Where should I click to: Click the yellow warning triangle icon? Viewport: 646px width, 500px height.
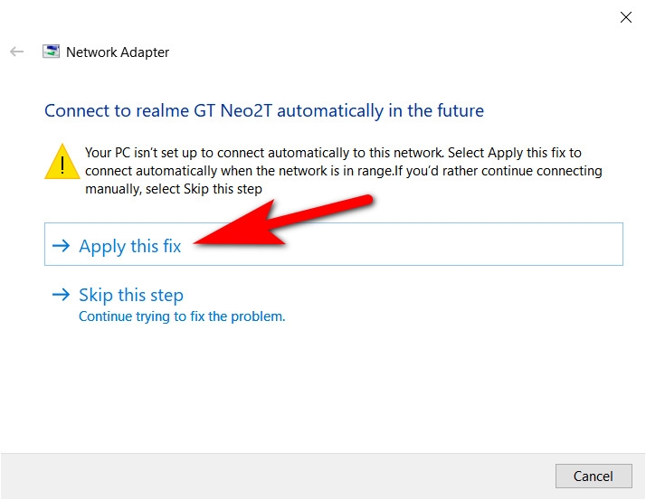[62, 161]
